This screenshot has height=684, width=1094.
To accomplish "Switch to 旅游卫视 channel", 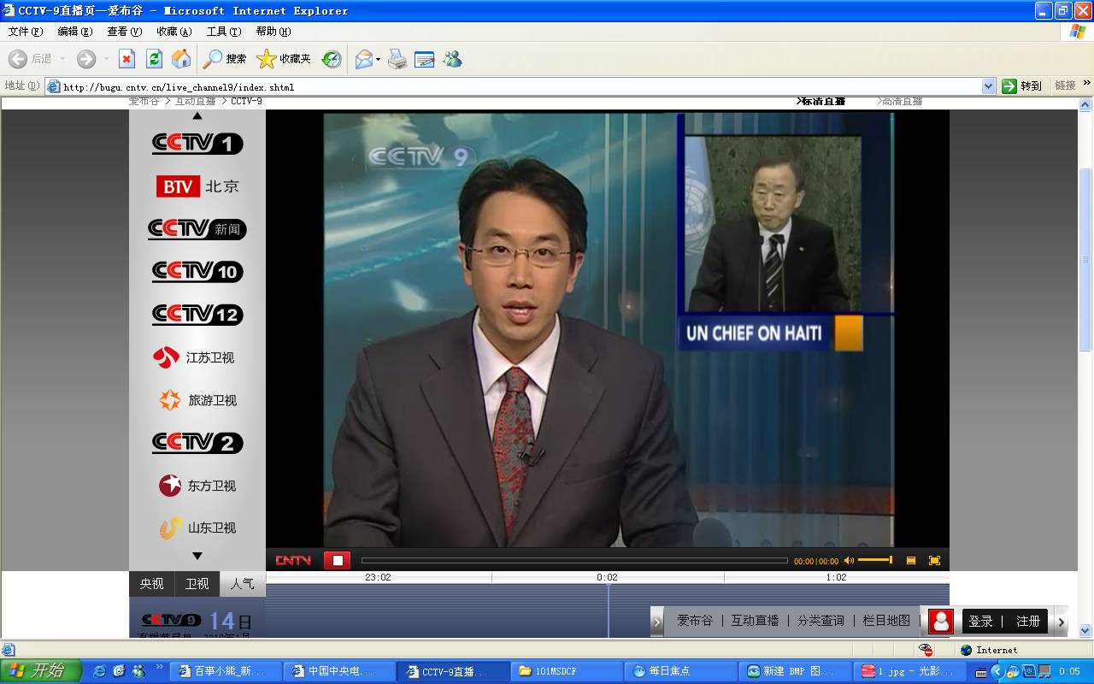I will 197,400.
